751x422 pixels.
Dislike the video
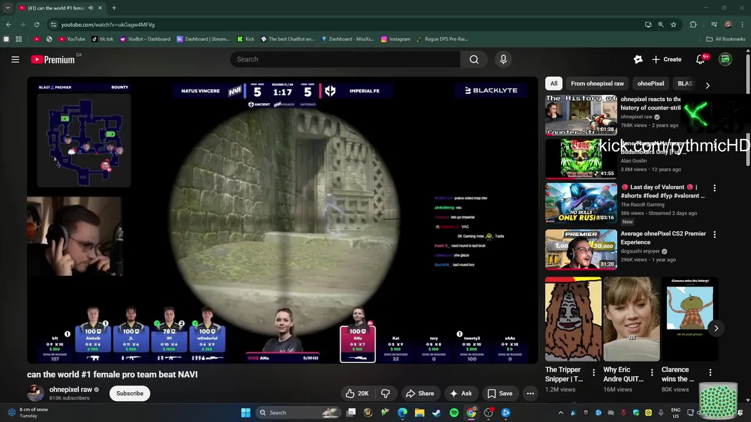pyautogui.click(x=385, y=393)
